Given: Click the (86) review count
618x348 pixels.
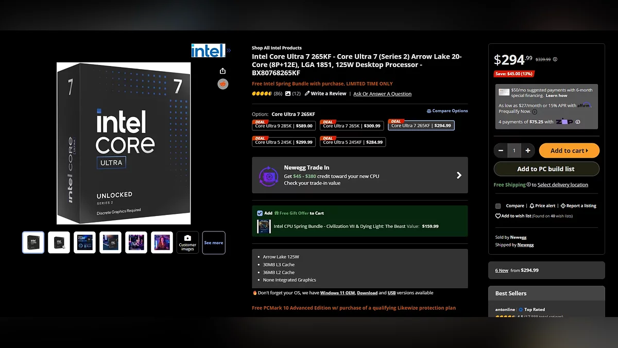Looking at the screenshot, I should 278,94.
